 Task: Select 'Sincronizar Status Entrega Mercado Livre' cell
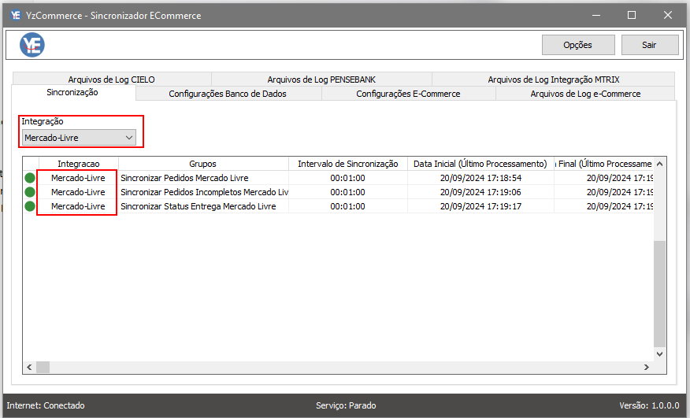point(203,206)
